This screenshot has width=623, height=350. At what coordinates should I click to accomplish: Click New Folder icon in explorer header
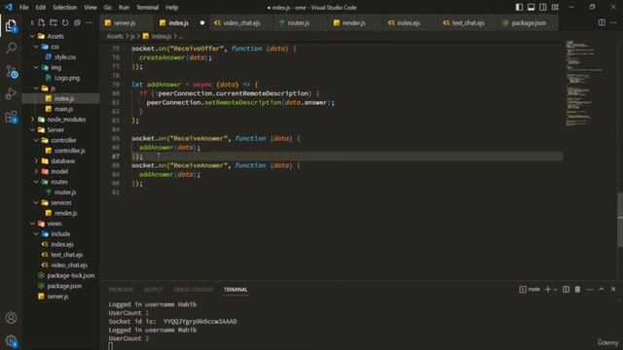click(54, 23)
